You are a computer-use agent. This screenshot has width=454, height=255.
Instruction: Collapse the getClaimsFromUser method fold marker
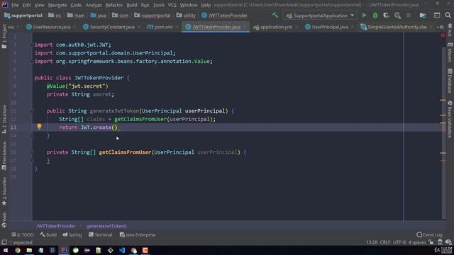coord(32,152)
